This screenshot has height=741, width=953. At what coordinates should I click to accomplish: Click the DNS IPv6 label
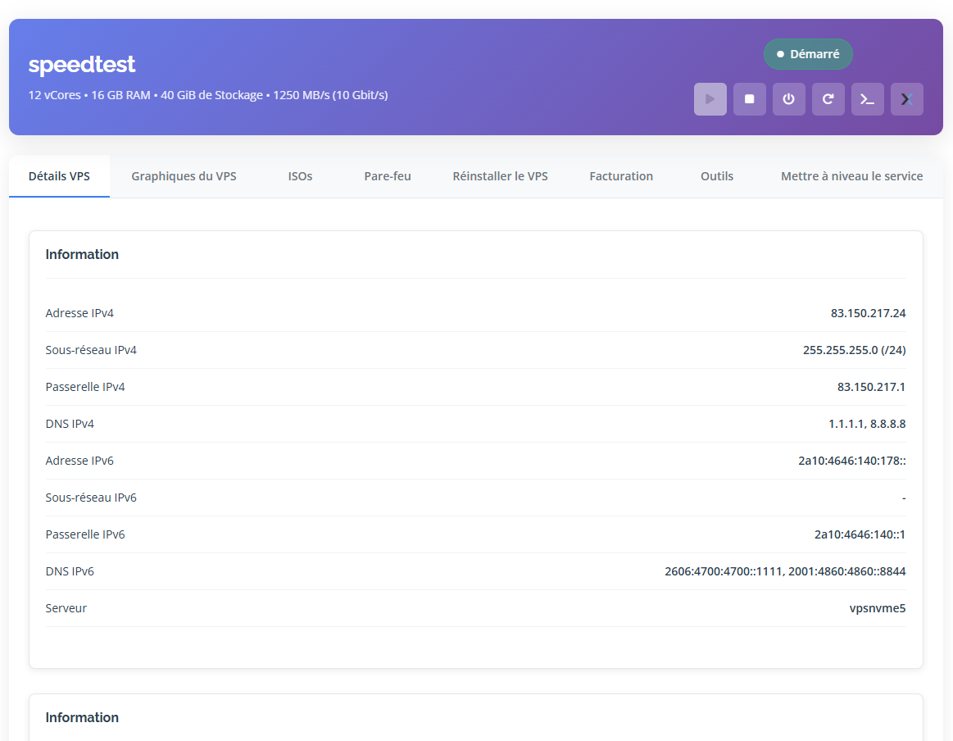[70, 571]
